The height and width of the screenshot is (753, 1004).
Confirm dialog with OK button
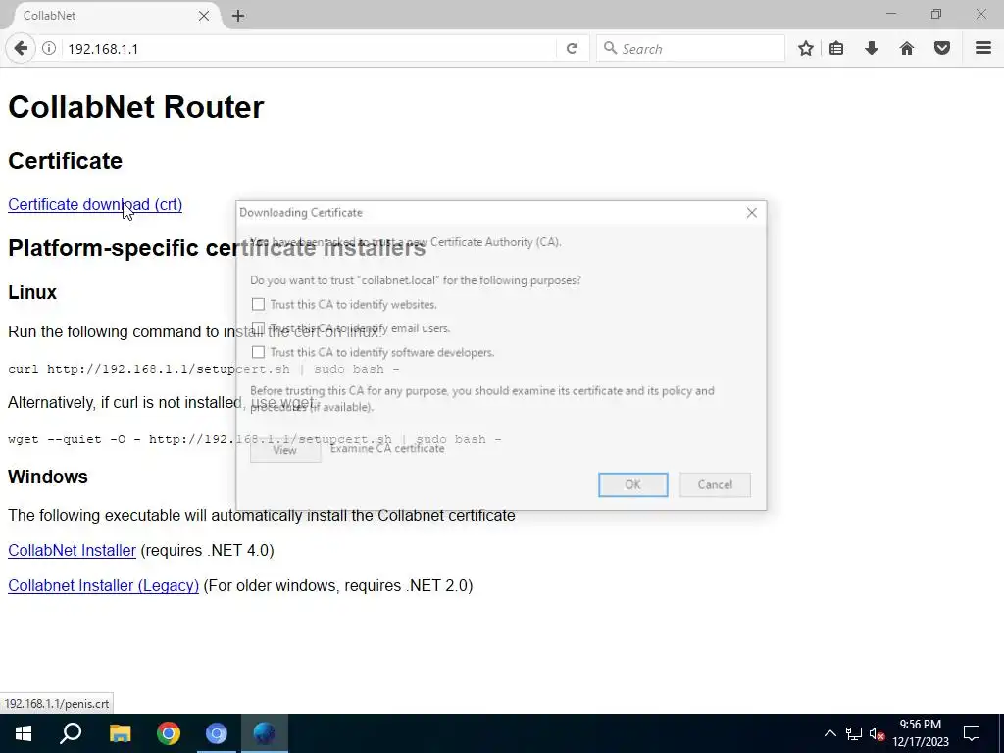pos(633,484)
